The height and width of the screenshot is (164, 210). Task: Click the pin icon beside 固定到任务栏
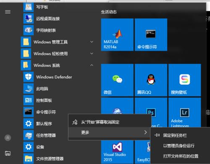click(157, 135)
